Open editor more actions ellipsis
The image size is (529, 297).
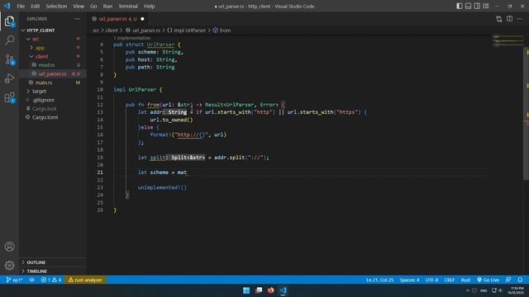click(520, 19)
